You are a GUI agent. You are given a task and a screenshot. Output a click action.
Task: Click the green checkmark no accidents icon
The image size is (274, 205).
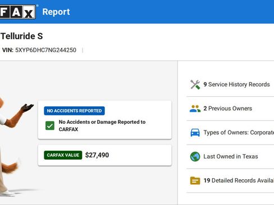coord(50,125)
